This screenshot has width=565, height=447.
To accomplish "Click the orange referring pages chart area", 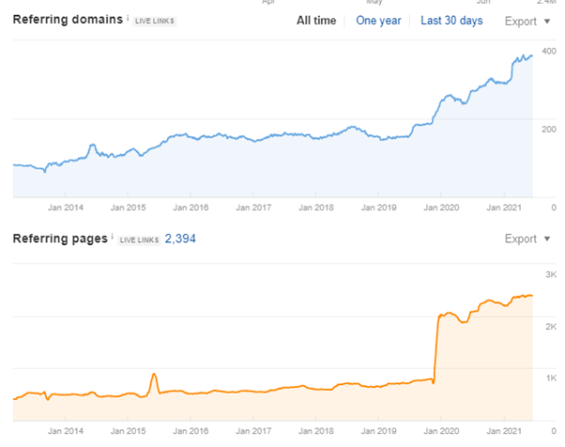I will click(273, 404).
